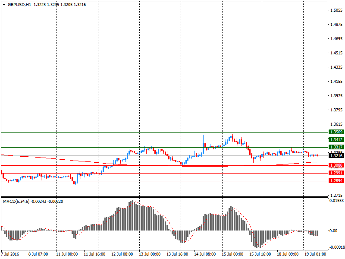This screenshot has width=345, height=259.
Task: Select the current price label 1.3216
Action: click(336, 156)
